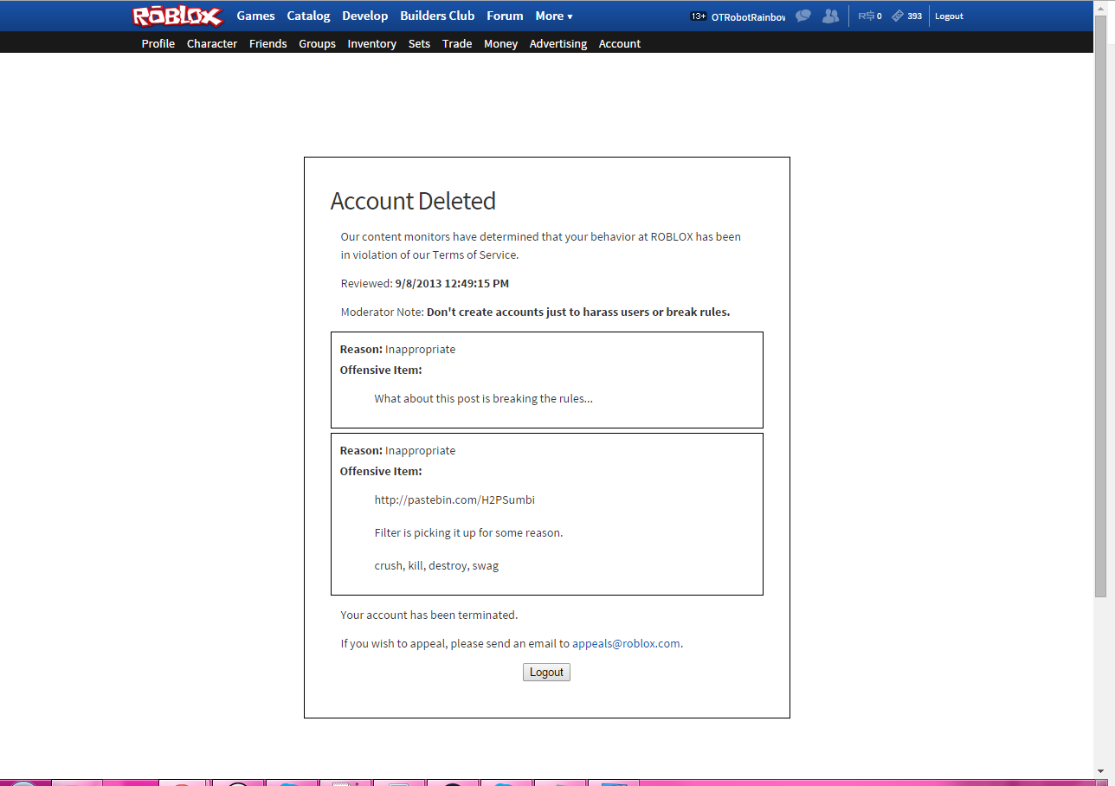The height and width of the screenshot is (786, 1115).
Task: Open the messages chat-bubble icon
Action: pyautogui.click(x=803, y=16)
